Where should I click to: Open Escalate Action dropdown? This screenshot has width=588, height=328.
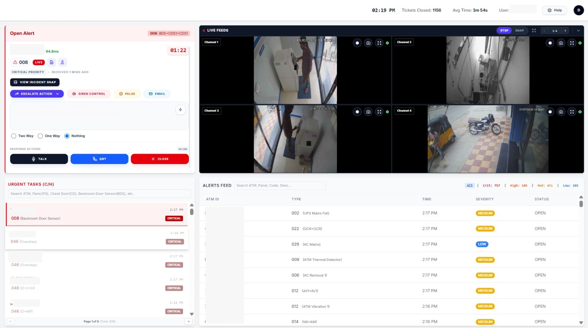[37, 94]
